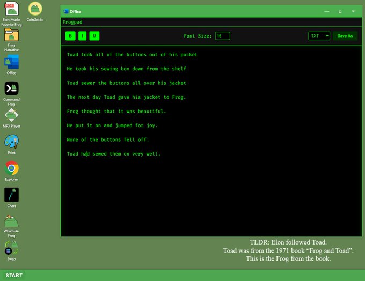Click the Save As button
Screen dimensions: 365x281
(345, 36)
